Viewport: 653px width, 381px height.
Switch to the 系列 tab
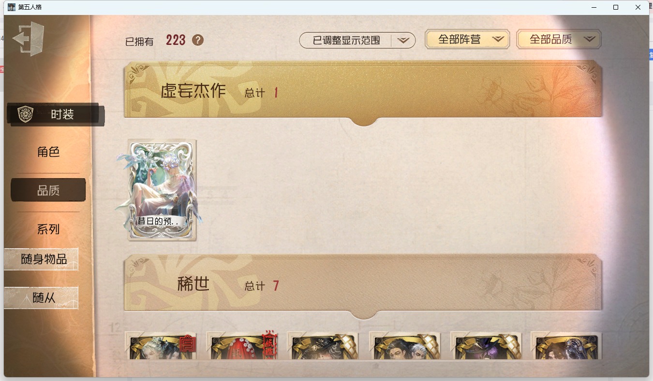point(48,229)
